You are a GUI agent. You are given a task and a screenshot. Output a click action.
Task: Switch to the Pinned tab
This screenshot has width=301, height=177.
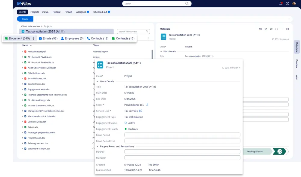click(x=68, y=12)
